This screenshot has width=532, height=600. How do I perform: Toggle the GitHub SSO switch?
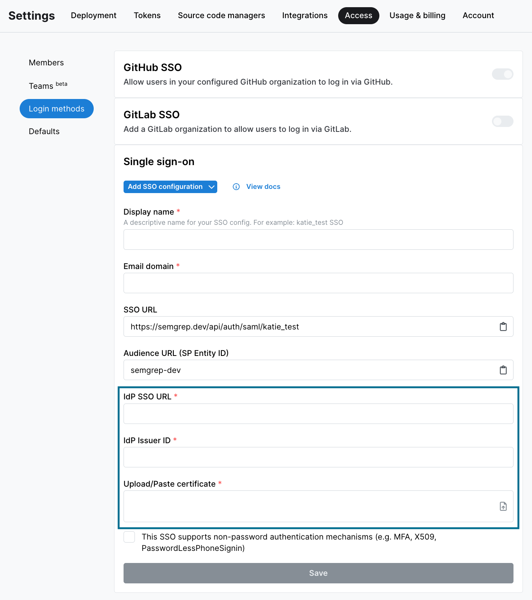502,74
